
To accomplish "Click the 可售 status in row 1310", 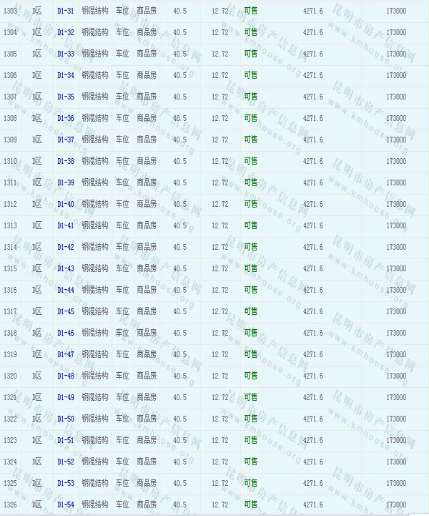I will coord(250,161).
